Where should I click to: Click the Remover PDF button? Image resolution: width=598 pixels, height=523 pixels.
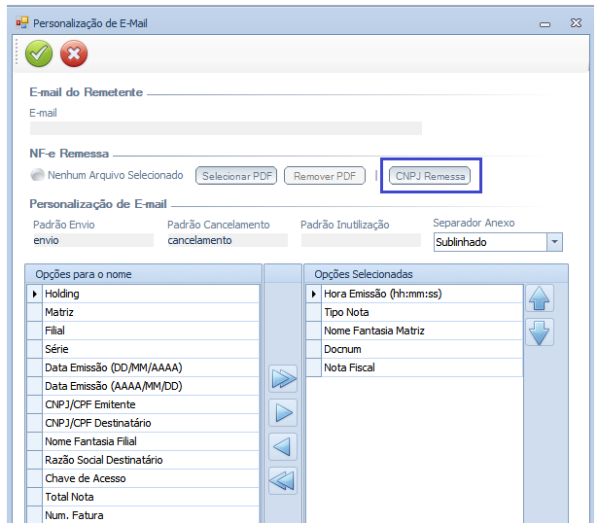pos(325,176)
